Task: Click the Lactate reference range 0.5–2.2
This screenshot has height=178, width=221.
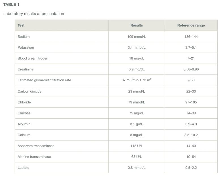Action: point(191,168)
